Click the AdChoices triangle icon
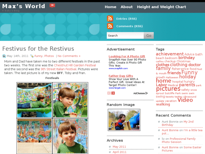205x154 pixels. 147,93
